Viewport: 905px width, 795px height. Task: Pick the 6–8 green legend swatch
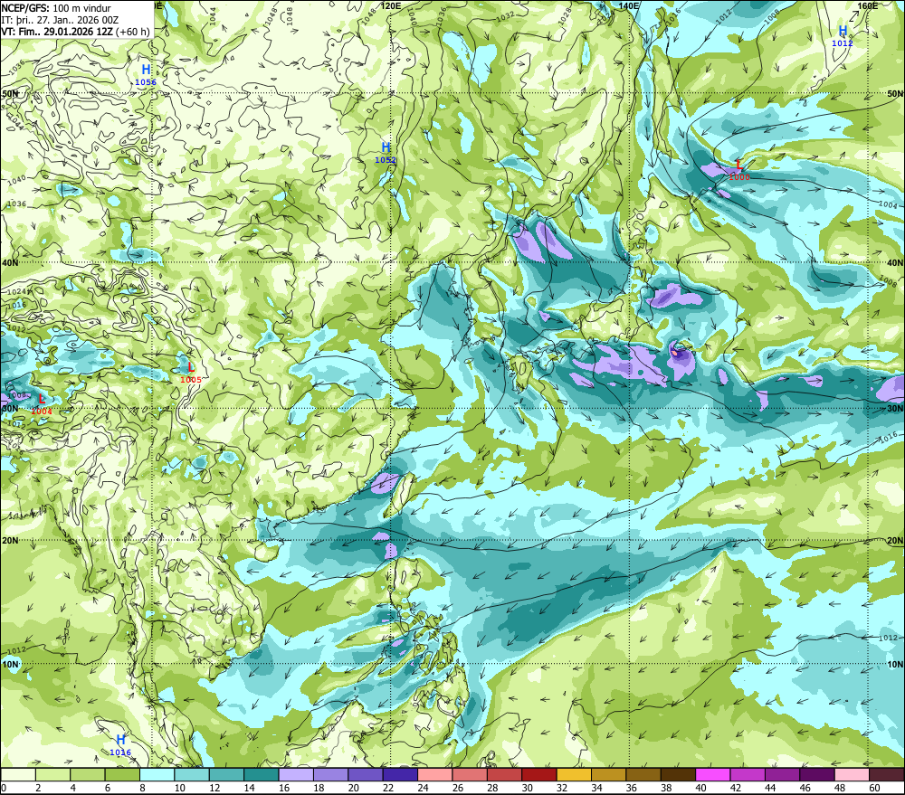pos(122,774)
